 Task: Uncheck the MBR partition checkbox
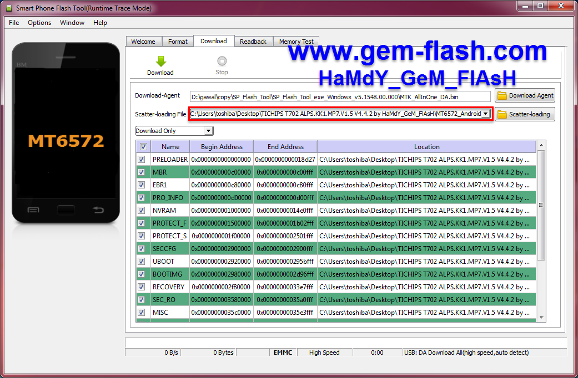[x=141, y=172]
